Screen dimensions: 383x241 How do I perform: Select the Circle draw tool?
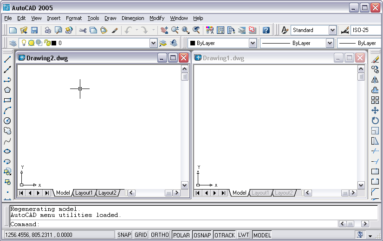(x=7, y=121)
